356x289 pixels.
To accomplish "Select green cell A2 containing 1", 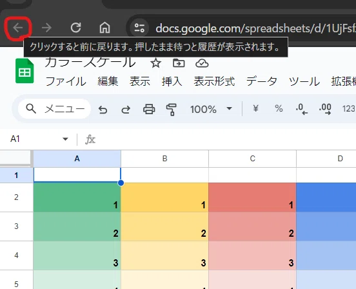I will [x=77, y=197].
